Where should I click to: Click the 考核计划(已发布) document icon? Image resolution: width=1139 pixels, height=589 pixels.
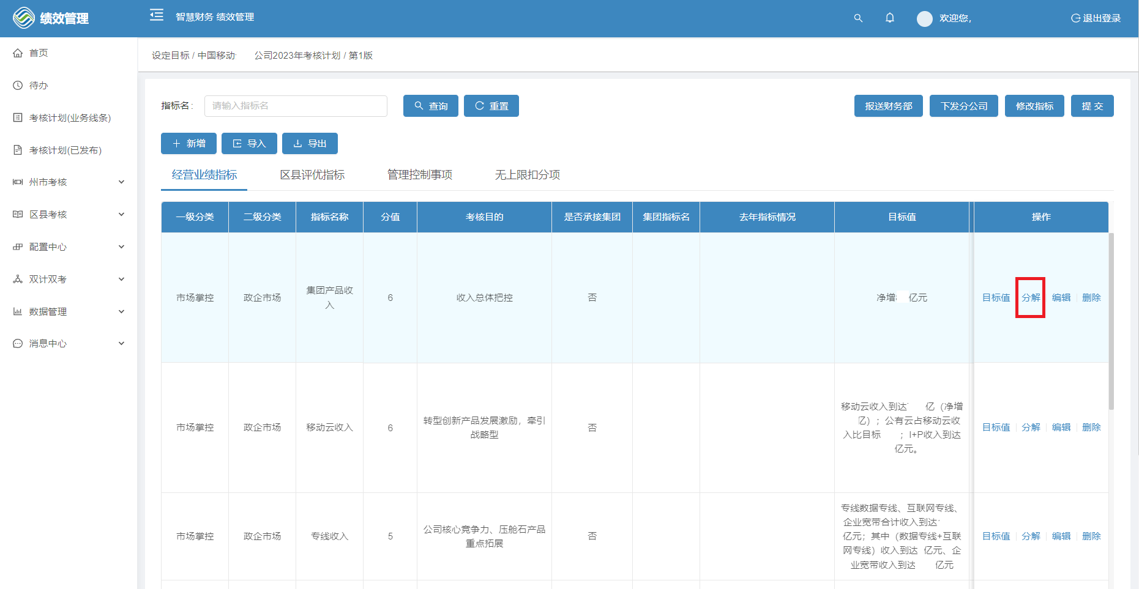[x=18, y=150]
